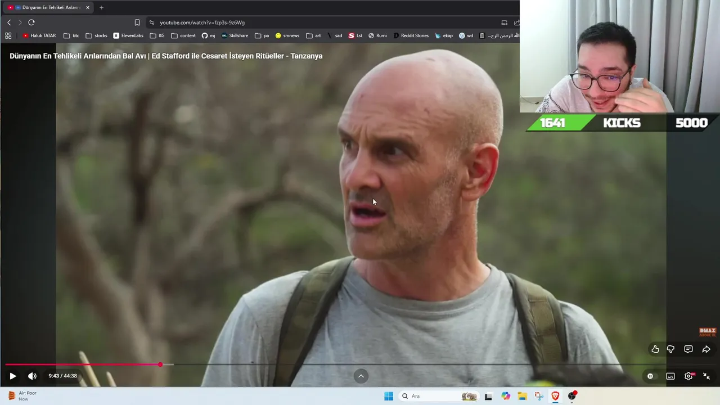Share the video using arrow icon
The height and width of the screenshot is (405, 720).
706,349
